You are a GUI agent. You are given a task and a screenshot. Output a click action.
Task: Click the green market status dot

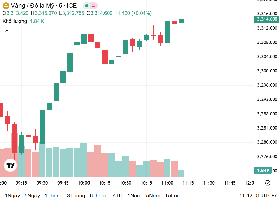point(87,6)
